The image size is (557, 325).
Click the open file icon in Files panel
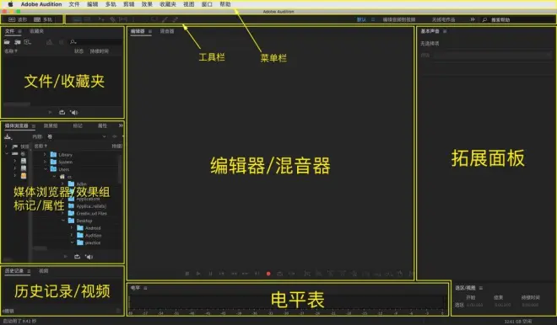7,42
